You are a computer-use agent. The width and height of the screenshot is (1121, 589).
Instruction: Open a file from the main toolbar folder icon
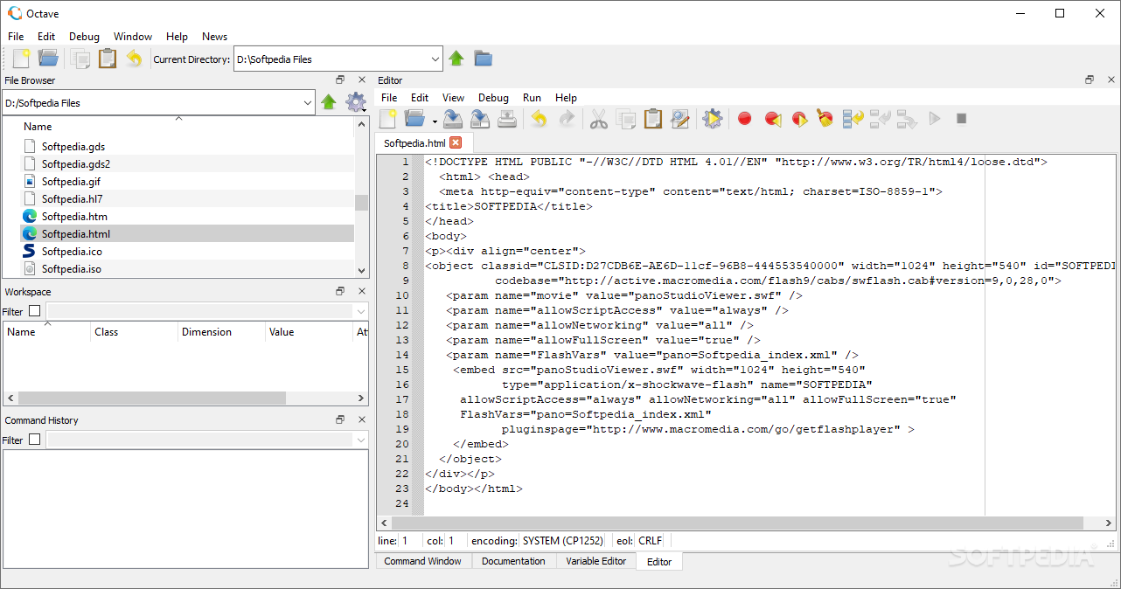[x=48, y=59]
